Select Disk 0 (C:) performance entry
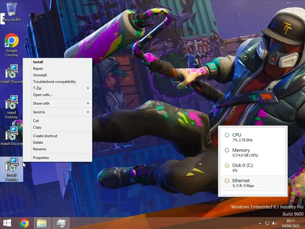Screen dimensions: 305x229 (253, 168)
